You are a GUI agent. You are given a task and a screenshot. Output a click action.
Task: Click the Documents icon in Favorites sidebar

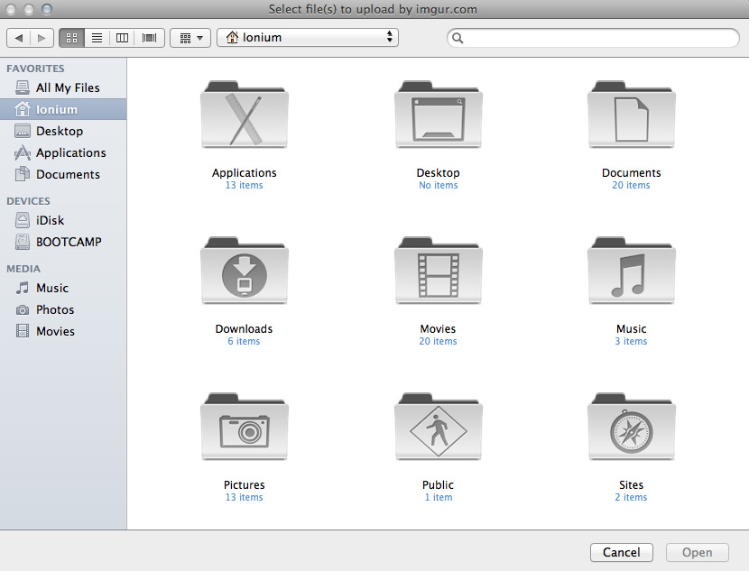click(23, 174)
